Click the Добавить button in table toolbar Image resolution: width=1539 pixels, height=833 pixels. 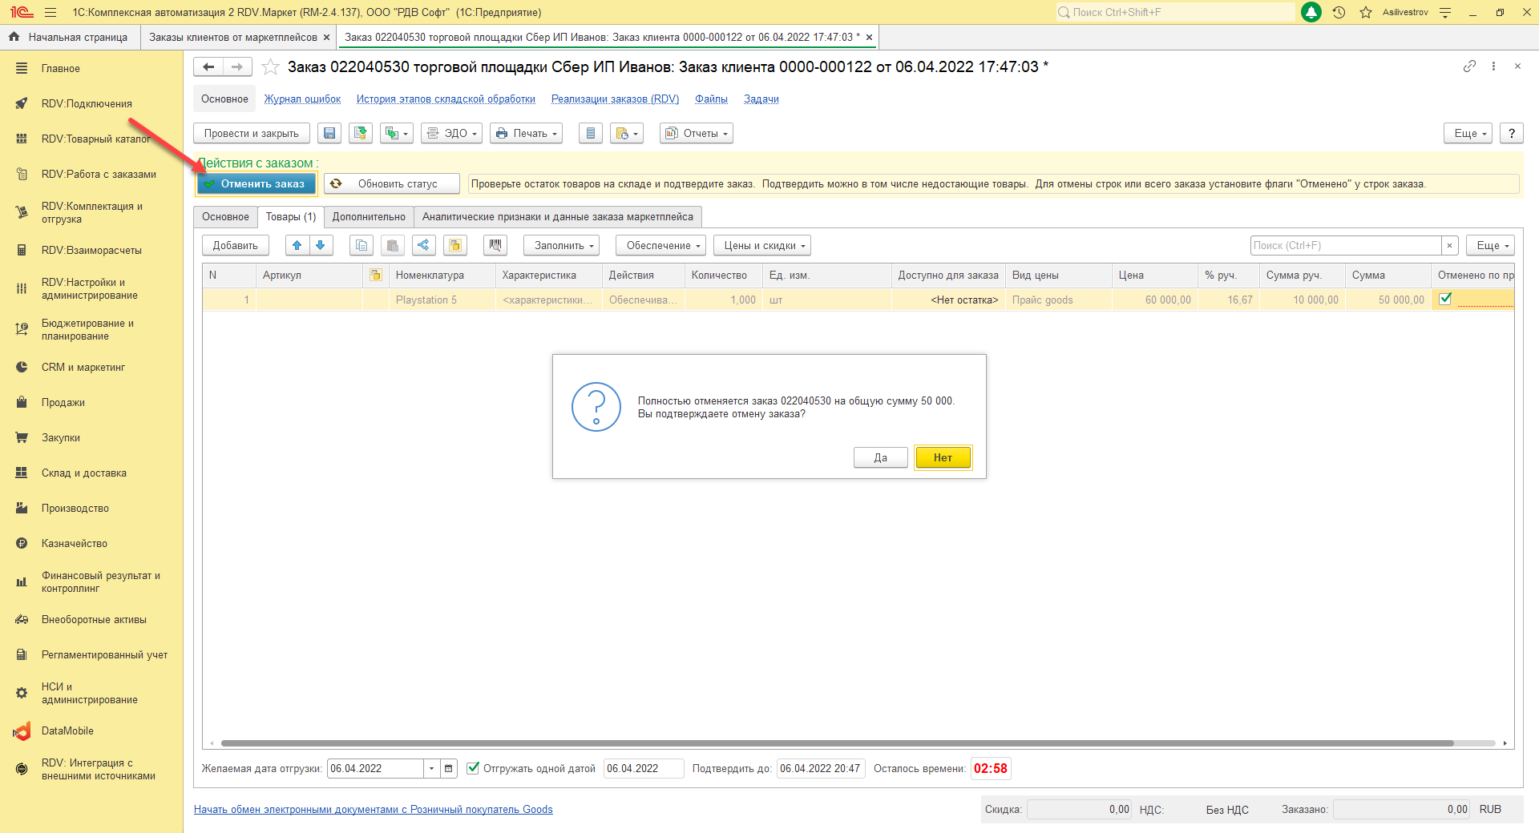[x=236, y=246]
